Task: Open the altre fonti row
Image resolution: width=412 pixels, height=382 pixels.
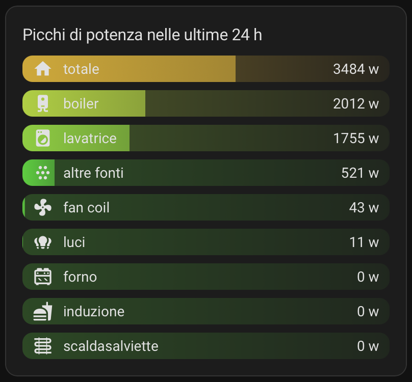Action: tap(204, 173)
